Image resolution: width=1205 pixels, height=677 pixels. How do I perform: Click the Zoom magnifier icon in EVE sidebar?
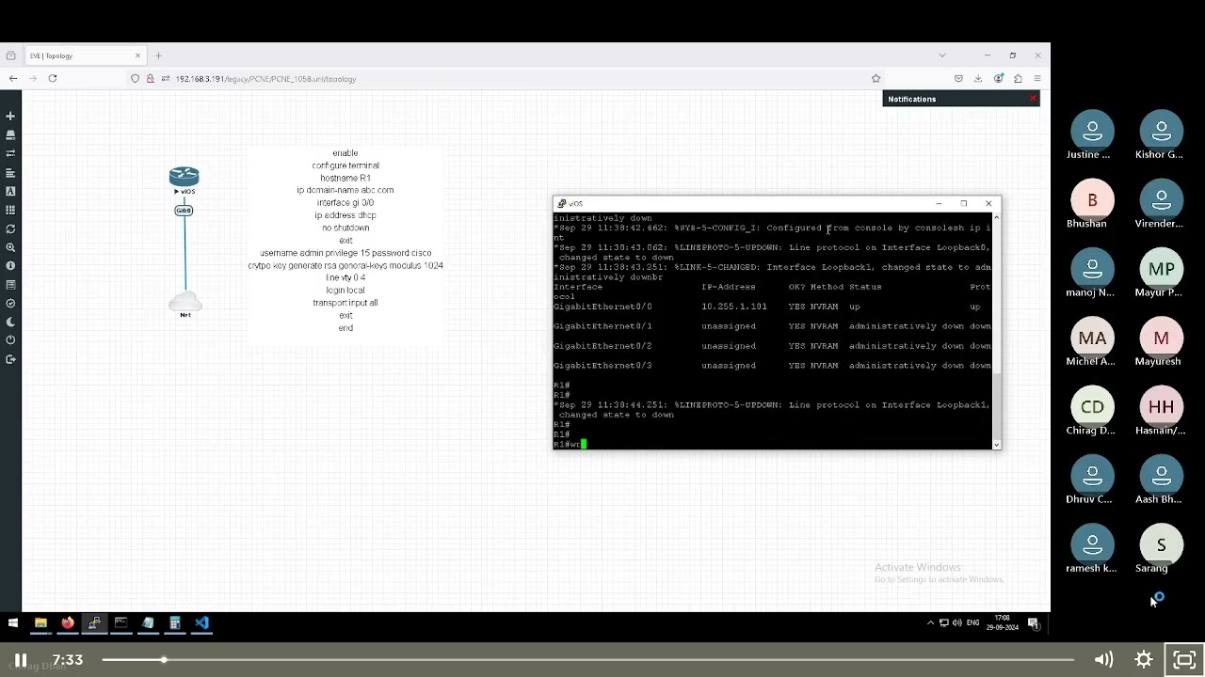[10, 247]
